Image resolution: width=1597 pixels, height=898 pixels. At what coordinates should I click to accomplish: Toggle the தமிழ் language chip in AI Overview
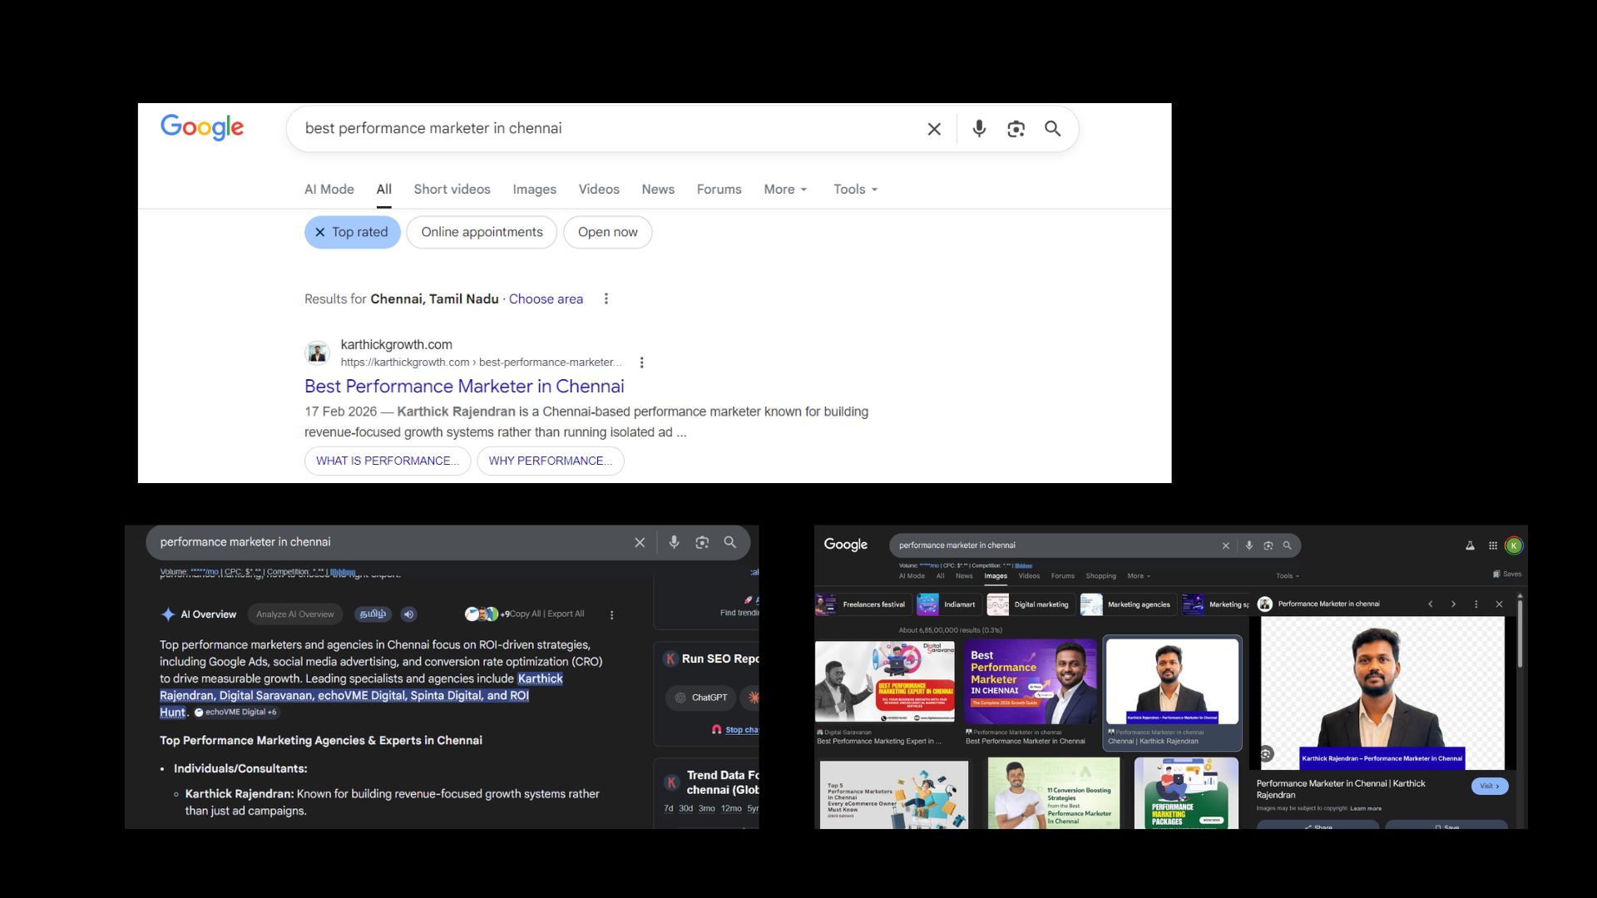click(x=373, y=614)
